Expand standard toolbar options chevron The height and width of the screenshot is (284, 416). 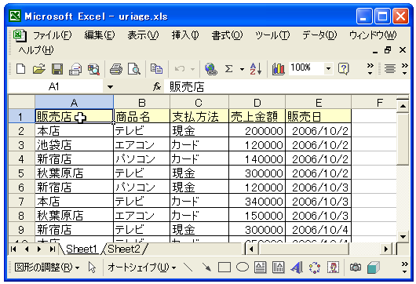(x=370, y=69)
